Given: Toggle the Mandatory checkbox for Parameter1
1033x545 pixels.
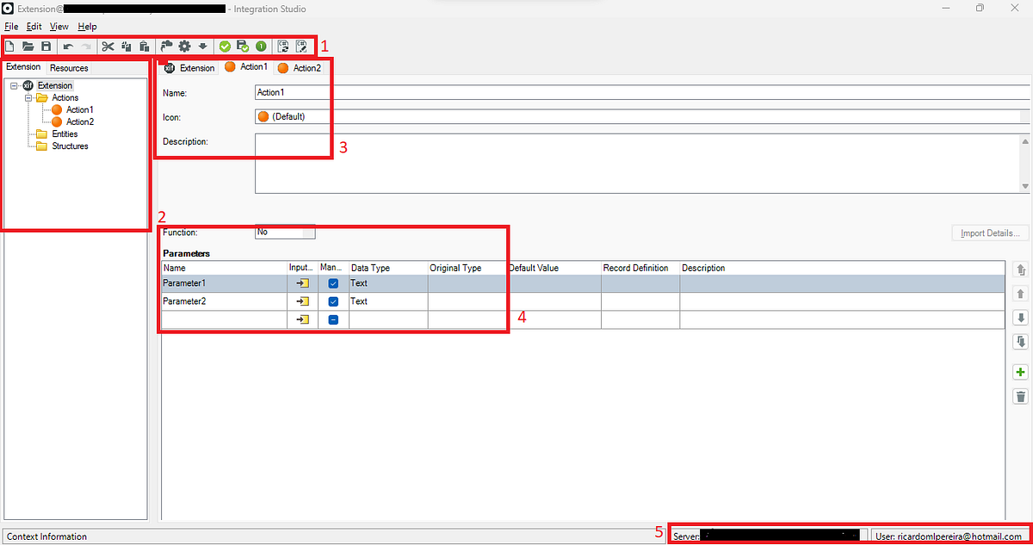Looking at the screenshot, I should click(x=333, y=282).
